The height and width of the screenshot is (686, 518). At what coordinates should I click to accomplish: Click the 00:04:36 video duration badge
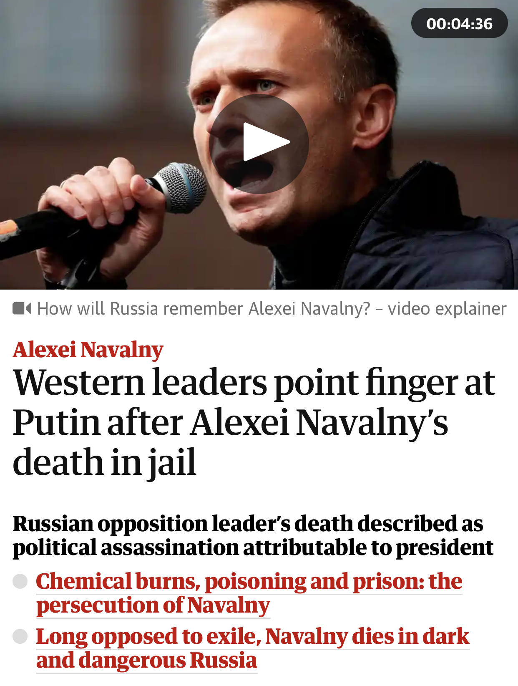pos(459,23)
